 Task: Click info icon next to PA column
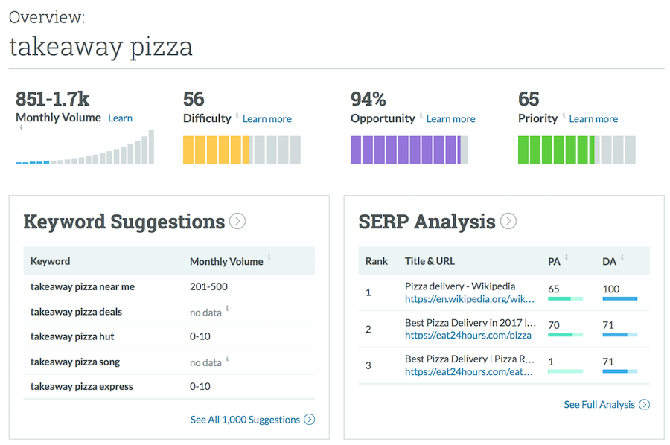566,257
